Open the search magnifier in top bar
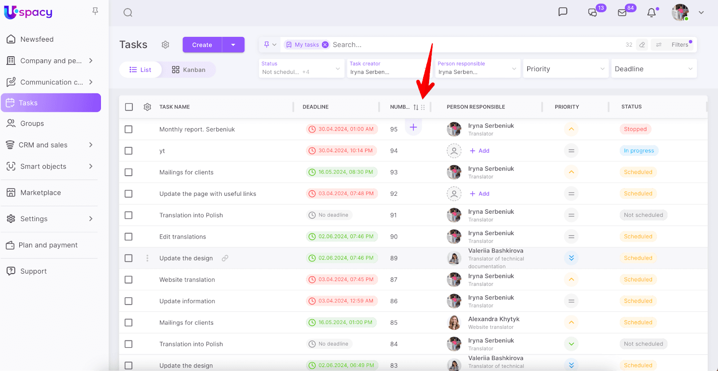The height and width of the screenshot is (371, 718). click(x=128, y=13)
